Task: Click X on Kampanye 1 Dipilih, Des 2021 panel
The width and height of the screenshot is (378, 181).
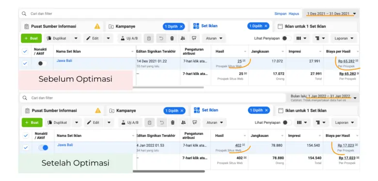Action: [181, 27]
